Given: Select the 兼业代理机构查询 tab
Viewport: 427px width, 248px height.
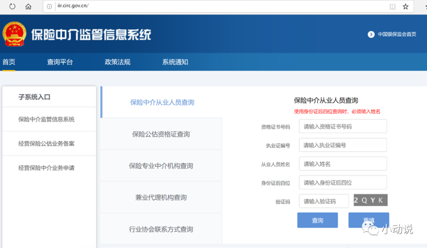Looking at the screenshot, I should click(161, 197).
